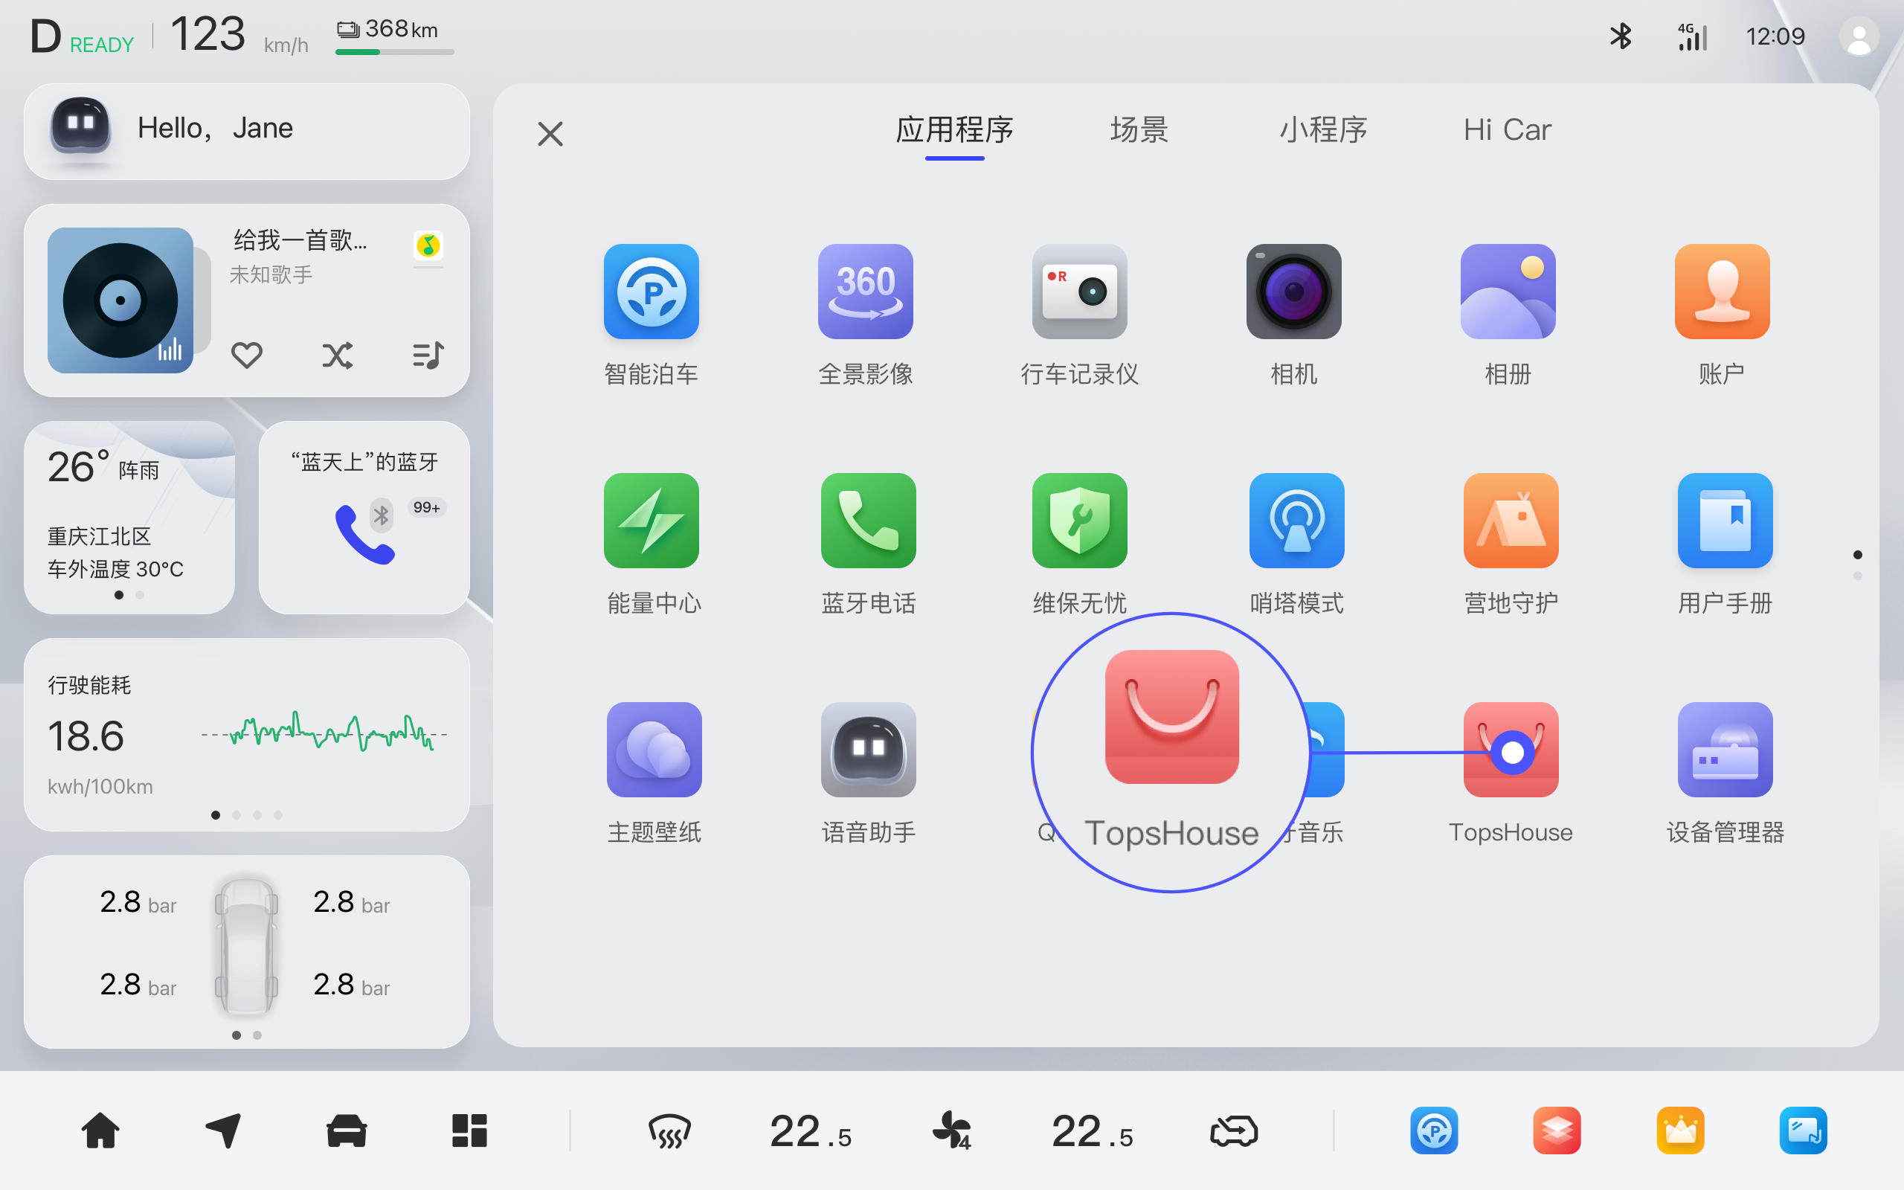Open the 维保无忧 maintenance app
The image size is (1904, 1190).
coord(1079,520)
